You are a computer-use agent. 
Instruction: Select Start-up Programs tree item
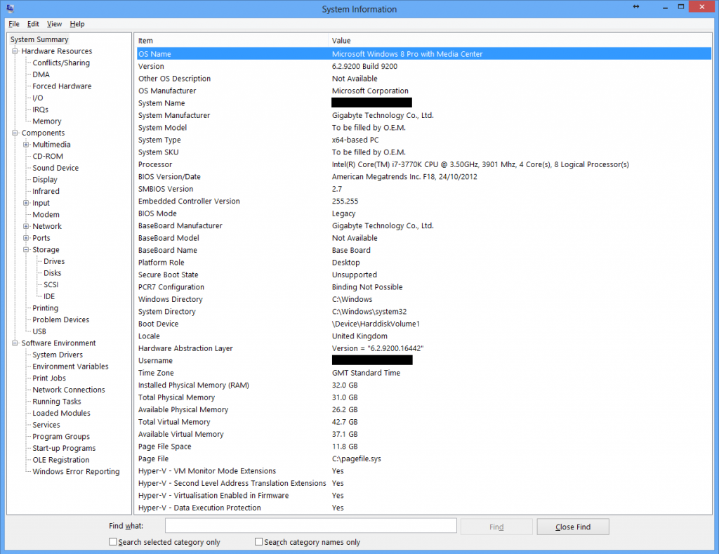(x=64, y=449)
